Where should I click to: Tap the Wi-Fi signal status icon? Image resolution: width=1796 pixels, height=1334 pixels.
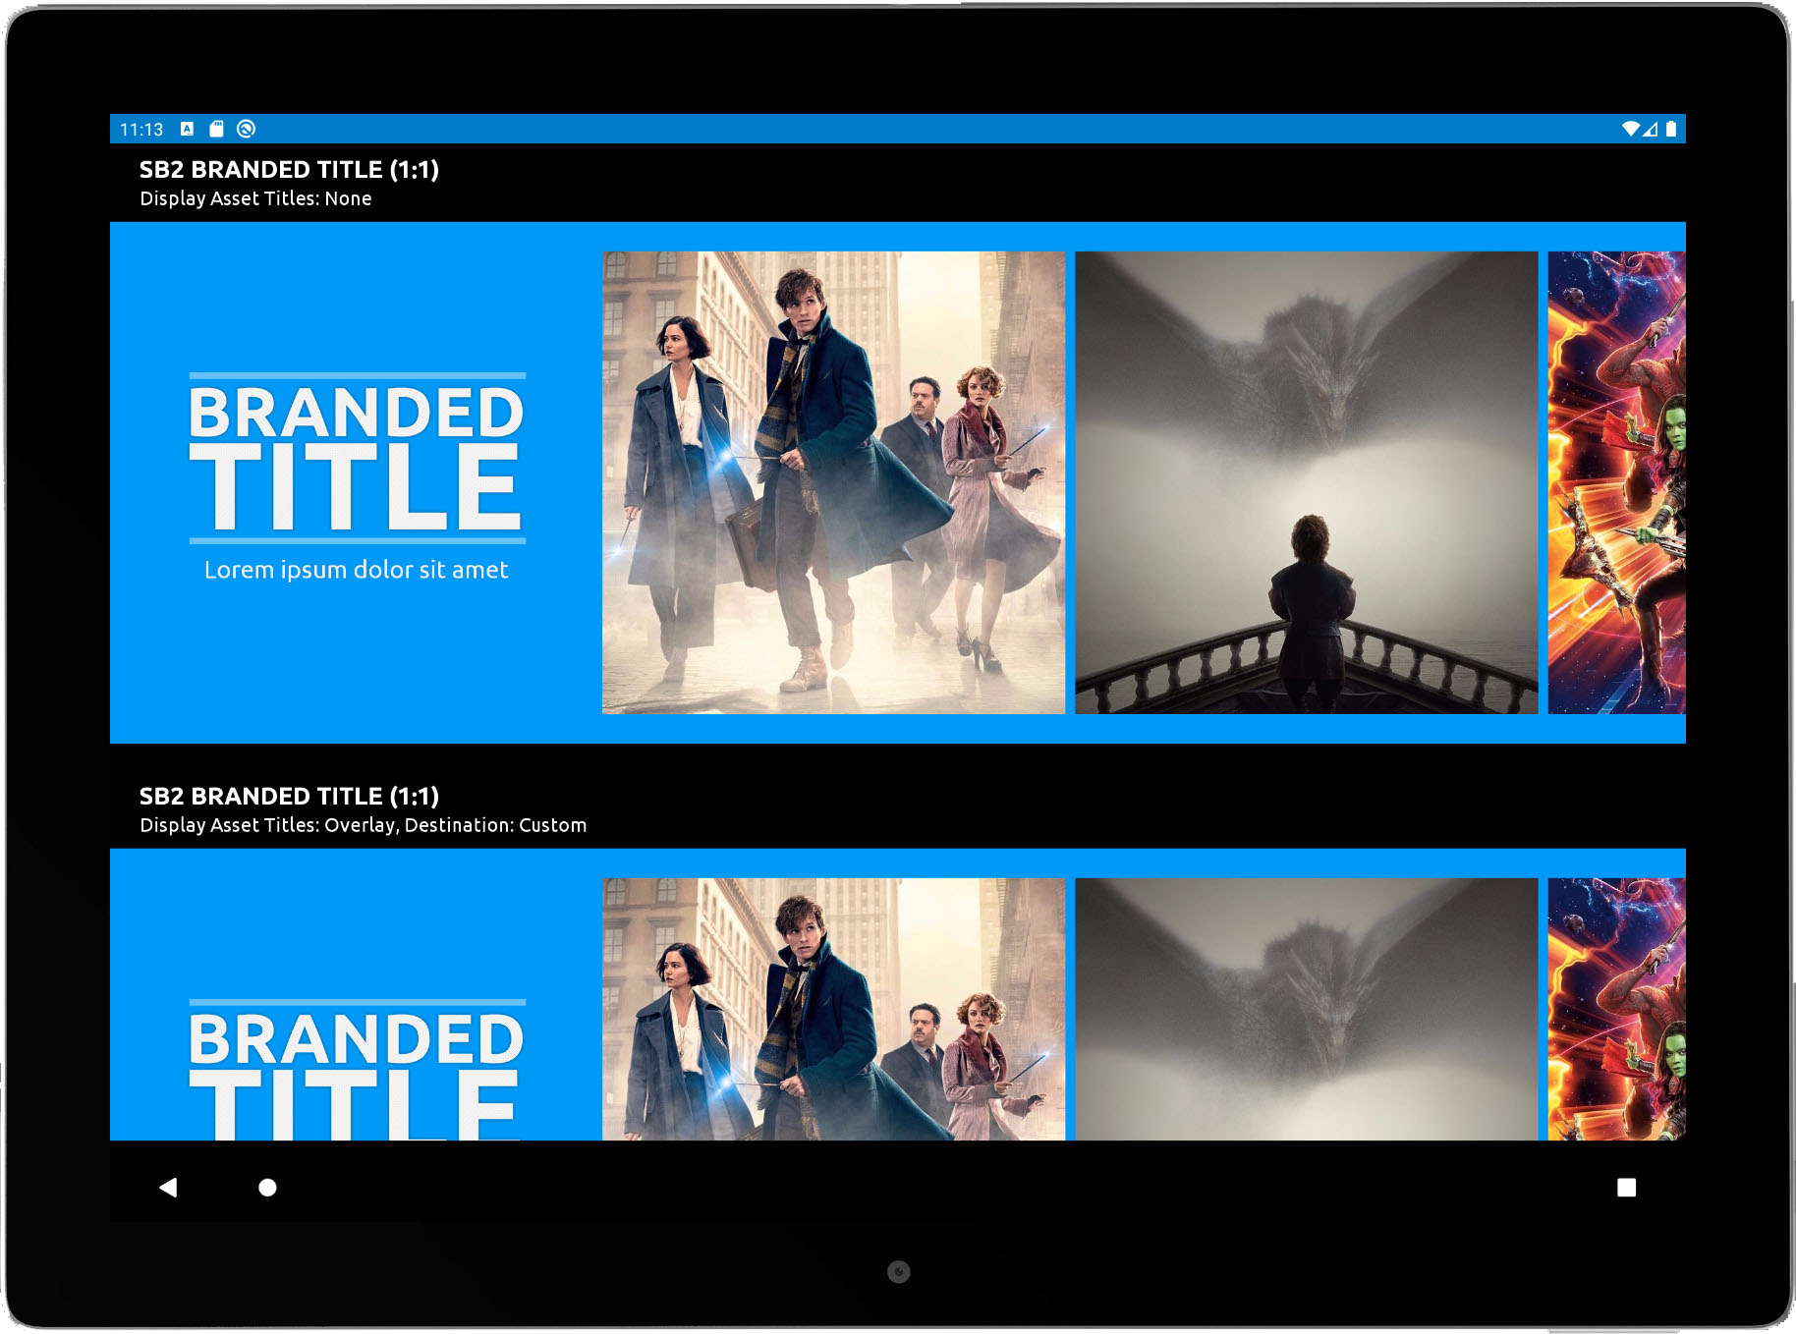1630,129
